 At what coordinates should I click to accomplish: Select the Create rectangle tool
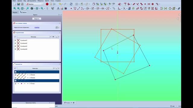(x=93, y=8)
